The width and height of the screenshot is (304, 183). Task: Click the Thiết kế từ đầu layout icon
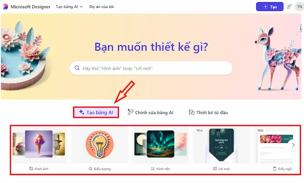(x=192, y=112)
